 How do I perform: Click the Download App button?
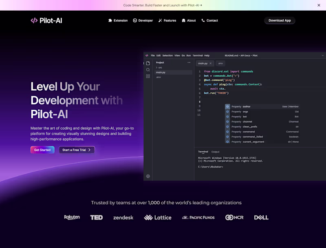(x=280, y=20)
